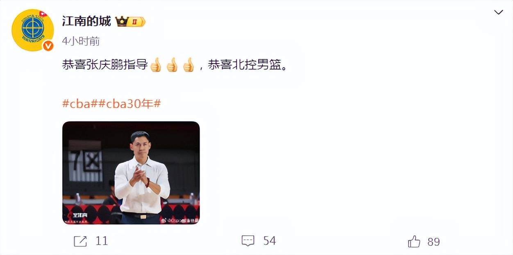Click the like count 89
The height and width of the screenshot is (255, 513).
click(x=434, y=241)
